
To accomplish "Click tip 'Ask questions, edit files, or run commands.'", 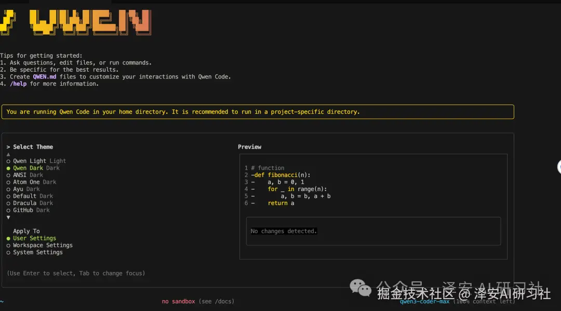I will point(81,62).
